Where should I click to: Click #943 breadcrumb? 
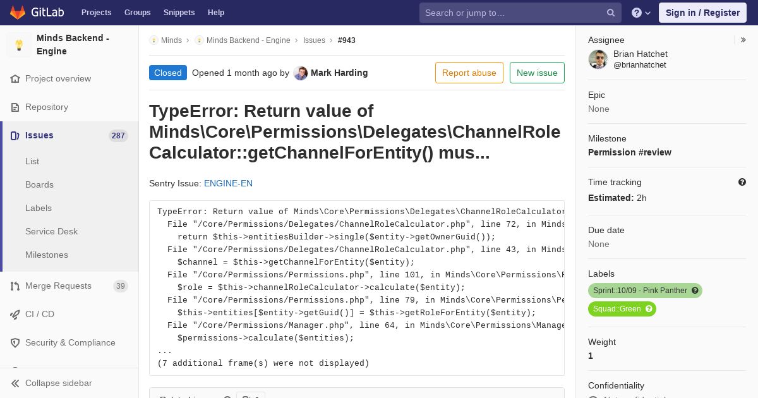coord(347,40)
